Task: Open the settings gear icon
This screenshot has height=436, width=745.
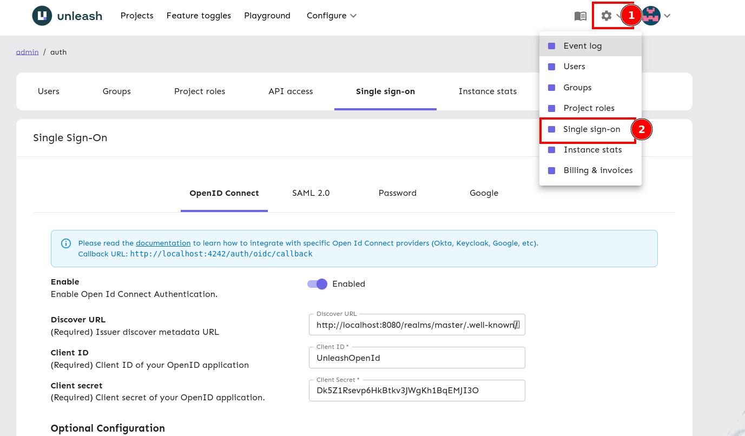Action: (x=606, y=16)
